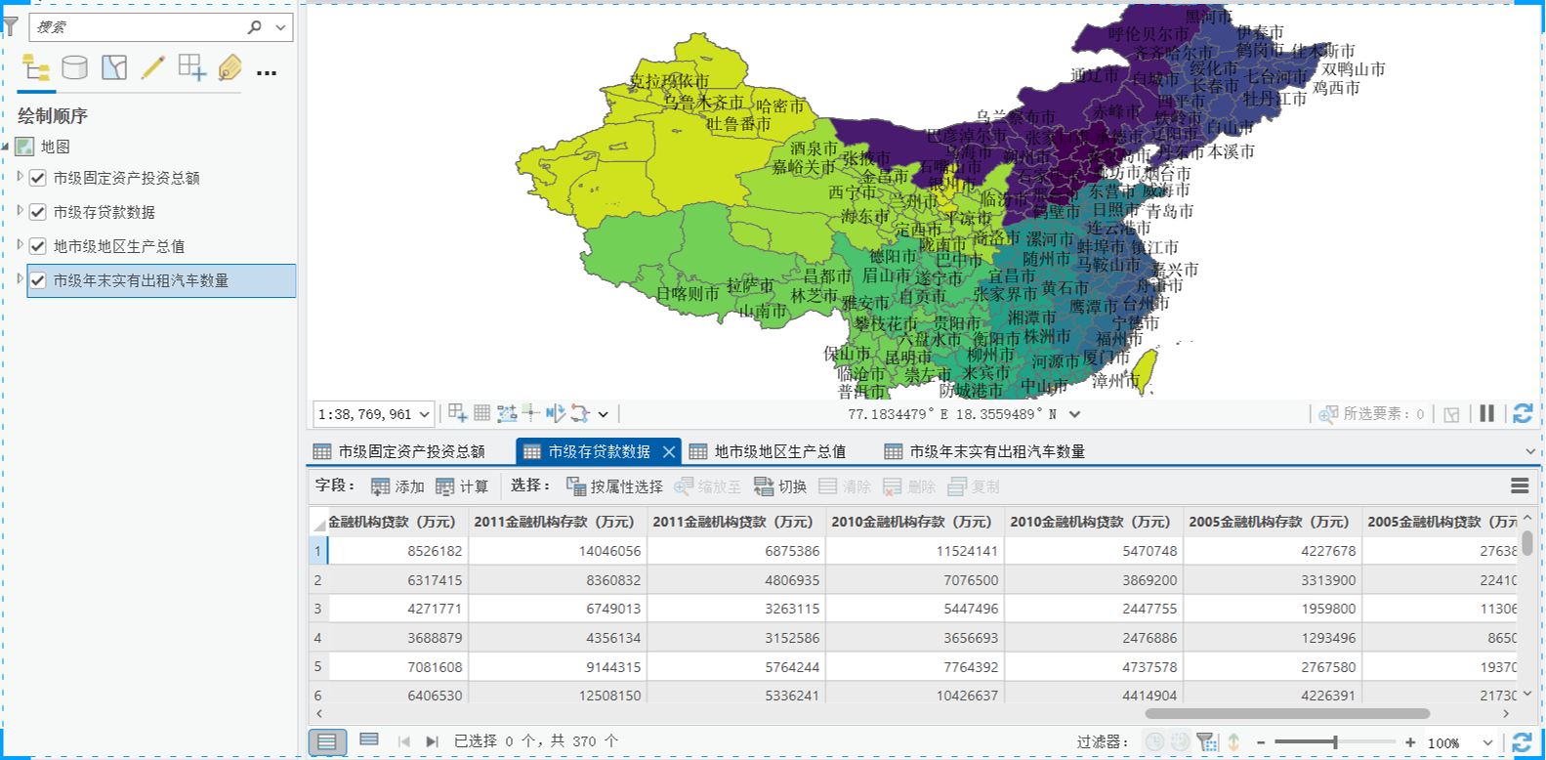Switch to List By Selection view
The image size is (1546, 760).
coord(114,67)
